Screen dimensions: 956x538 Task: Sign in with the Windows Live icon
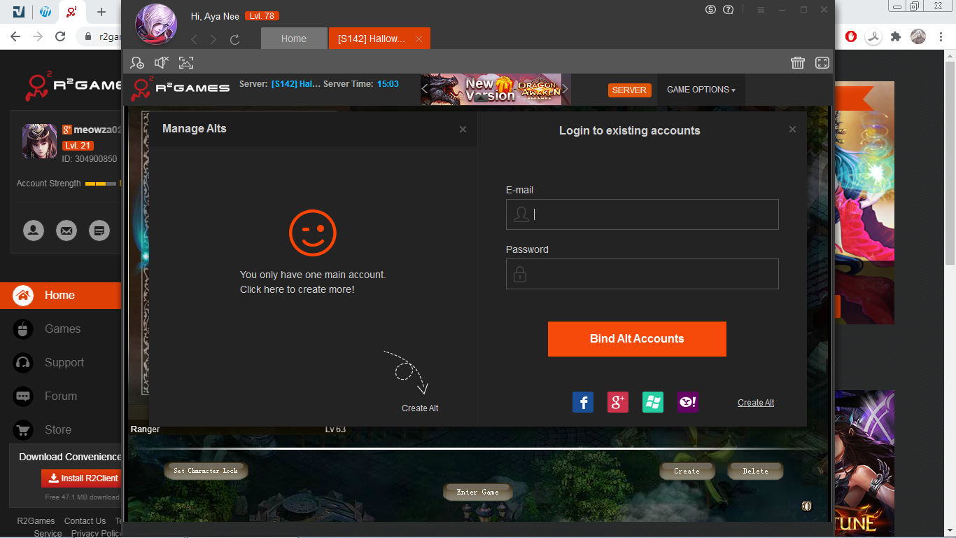click(x=653, y=402)
